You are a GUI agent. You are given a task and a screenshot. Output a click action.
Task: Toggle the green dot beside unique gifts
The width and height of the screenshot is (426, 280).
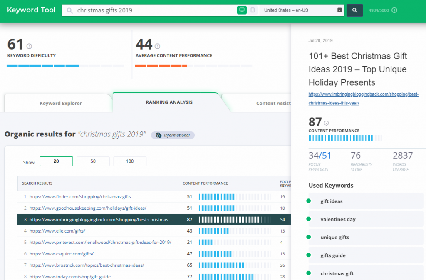(308, 237)
